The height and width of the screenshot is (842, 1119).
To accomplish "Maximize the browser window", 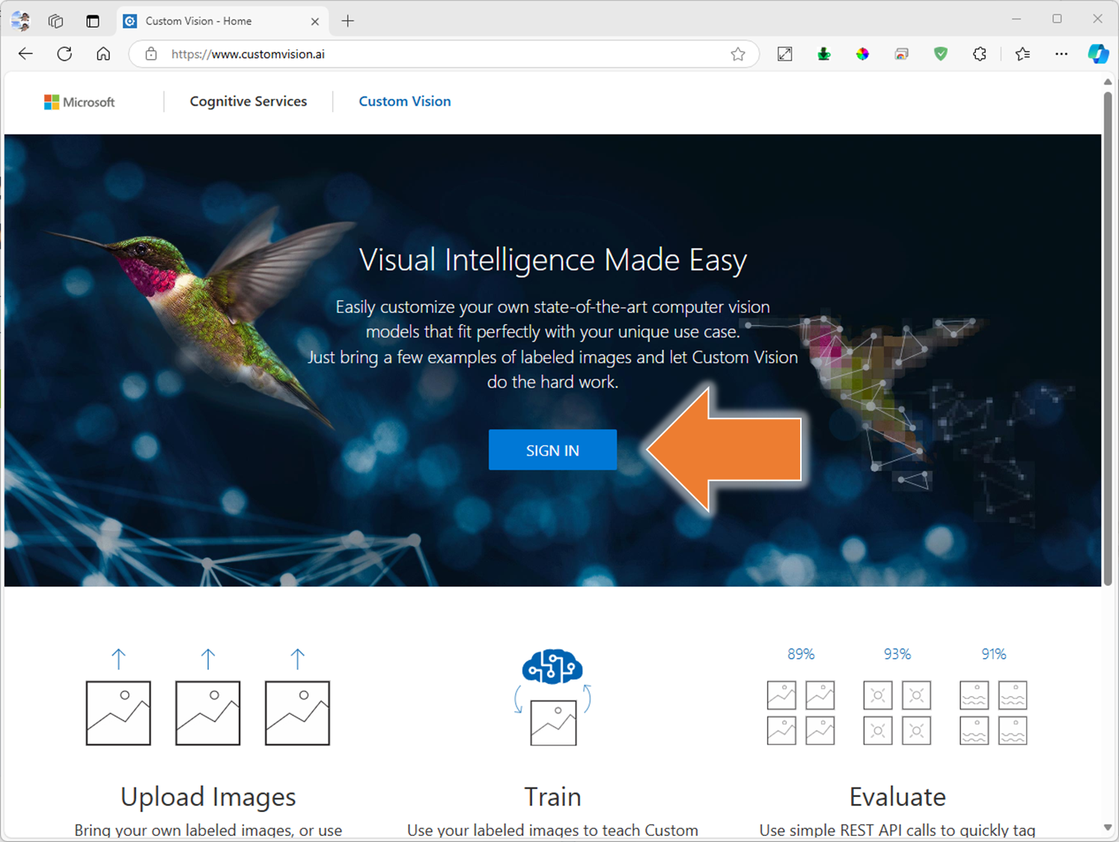I will 1057,19.
